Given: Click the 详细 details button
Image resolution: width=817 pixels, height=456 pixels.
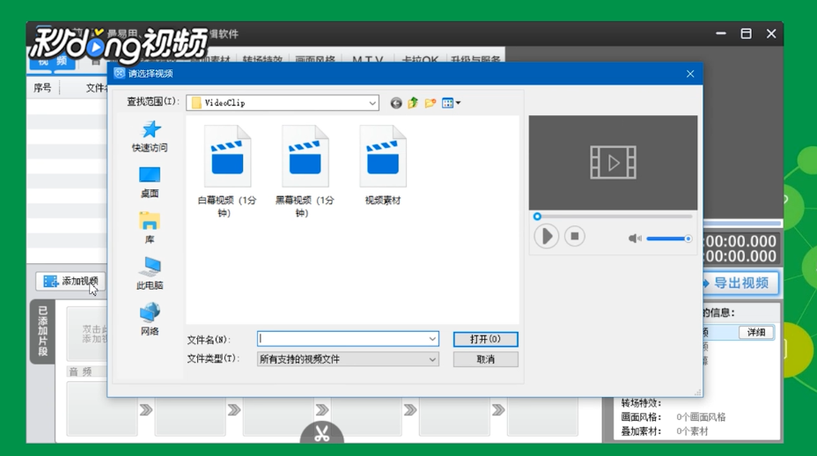Looking at the screenshot, I should [x=756, y=333].
